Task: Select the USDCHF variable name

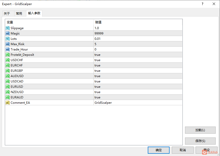Action: pyautogui.click(x=17, y=60)
